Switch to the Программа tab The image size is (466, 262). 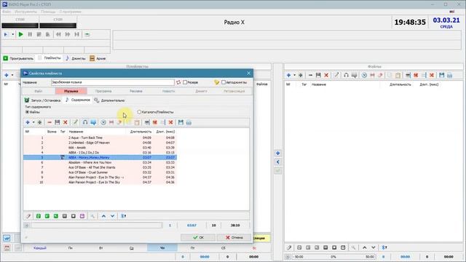pyautogui.click(x=103, y=91)
